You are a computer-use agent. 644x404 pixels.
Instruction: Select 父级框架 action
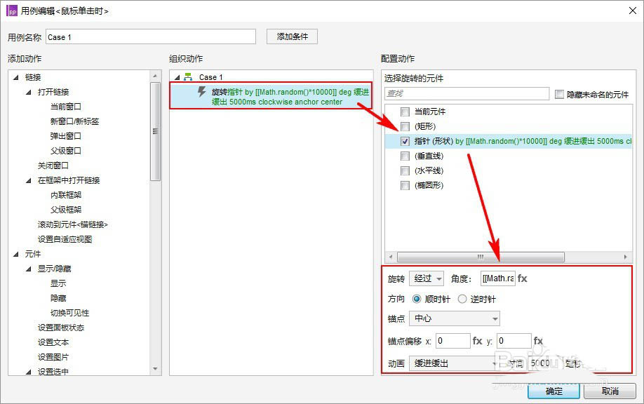coord(66,210)
